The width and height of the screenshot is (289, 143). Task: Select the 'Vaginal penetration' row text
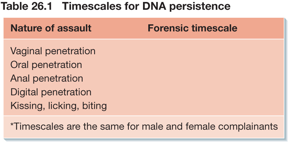[x=53, y=51]
